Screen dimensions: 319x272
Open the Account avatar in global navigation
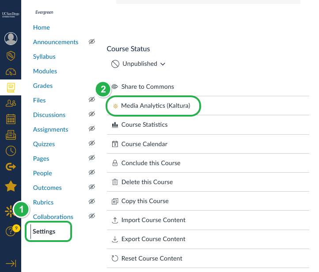(11, 39)
